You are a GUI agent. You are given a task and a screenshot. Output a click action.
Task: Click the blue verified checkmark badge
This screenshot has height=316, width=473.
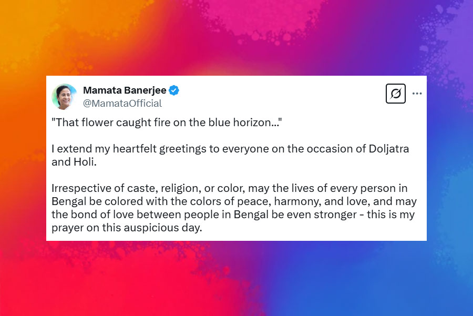(174, 90)
